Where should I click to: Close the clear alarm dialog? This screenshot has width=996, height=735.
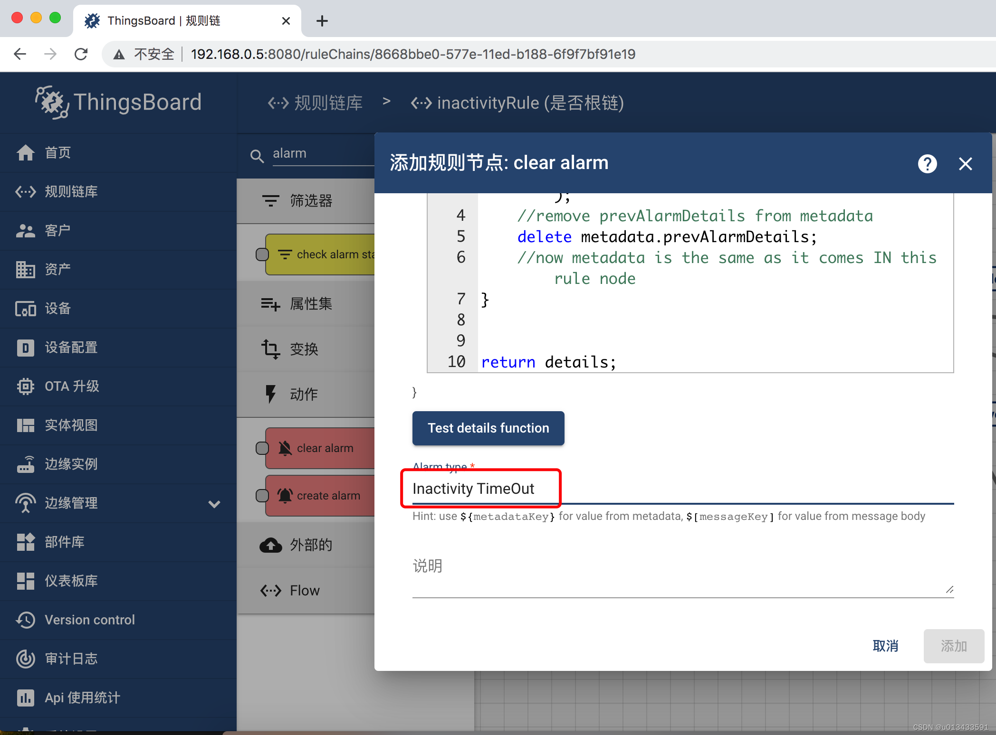[x=965, y=164]
